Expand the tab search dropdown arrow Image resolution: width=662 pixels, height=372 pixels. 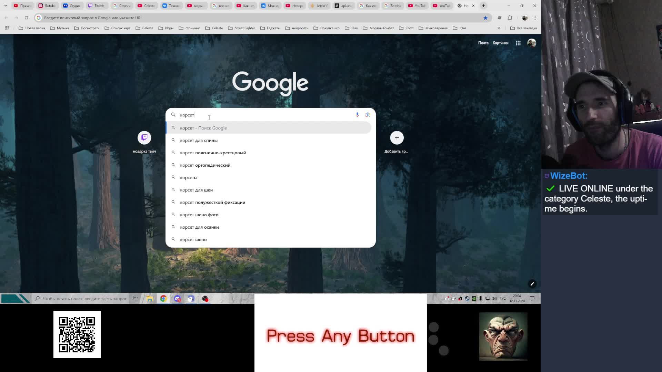coord(6,6)
